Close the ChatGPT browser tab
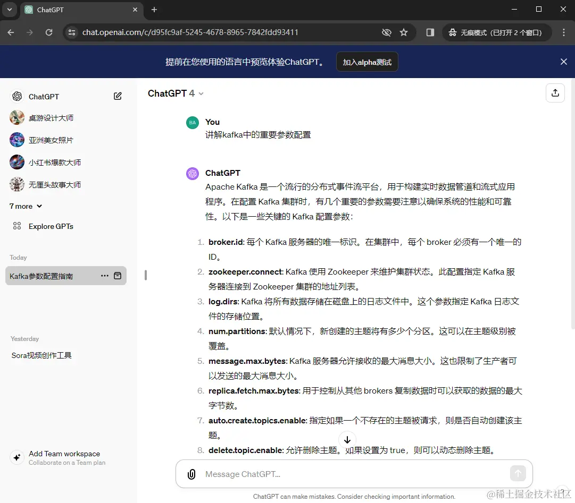 pos(135,10)
